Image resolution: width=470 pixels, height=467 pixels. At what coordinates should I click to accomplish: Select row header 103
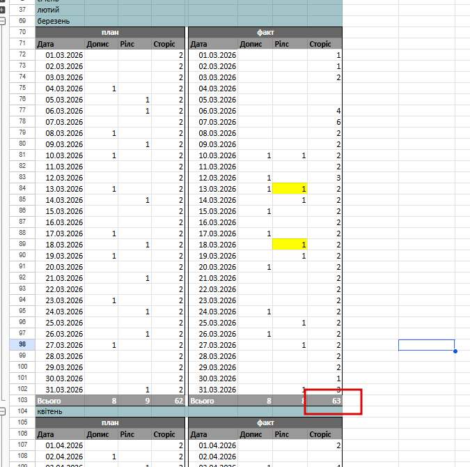click(x=22, y=400)
